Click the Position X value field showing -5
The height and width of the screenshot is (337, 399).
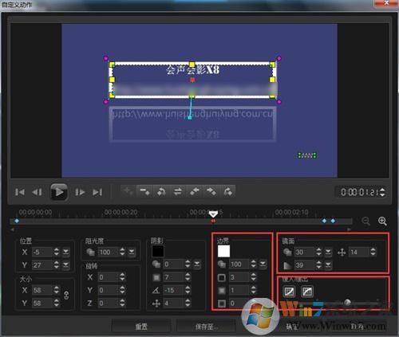[x=42, y=252]
